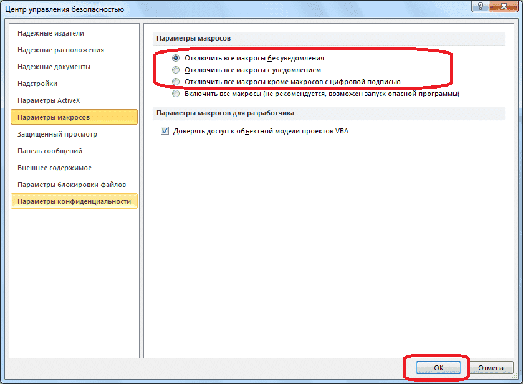Перейти в «Надежные расположения»
523x384 pixels.
click(60, 50)
